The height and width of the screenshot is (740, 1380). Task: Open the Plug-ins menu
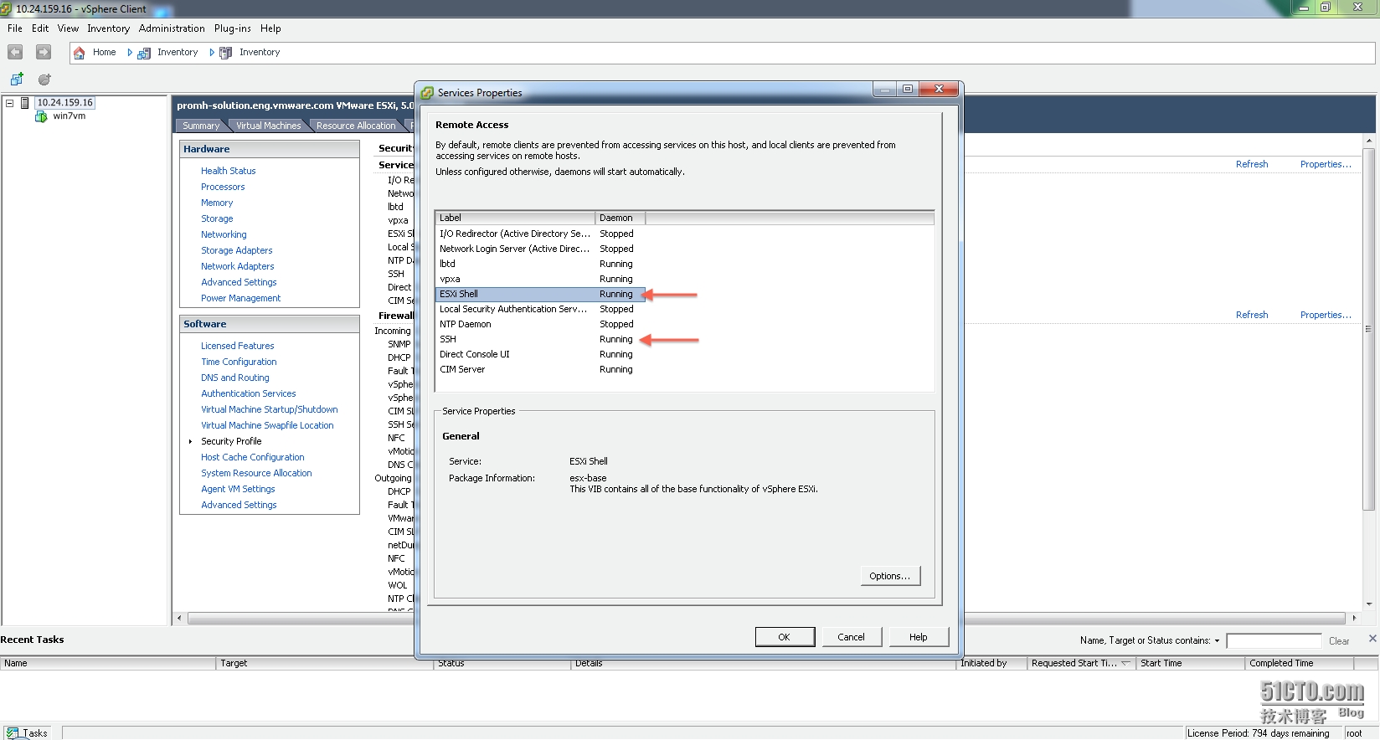[x=233, y=28]
